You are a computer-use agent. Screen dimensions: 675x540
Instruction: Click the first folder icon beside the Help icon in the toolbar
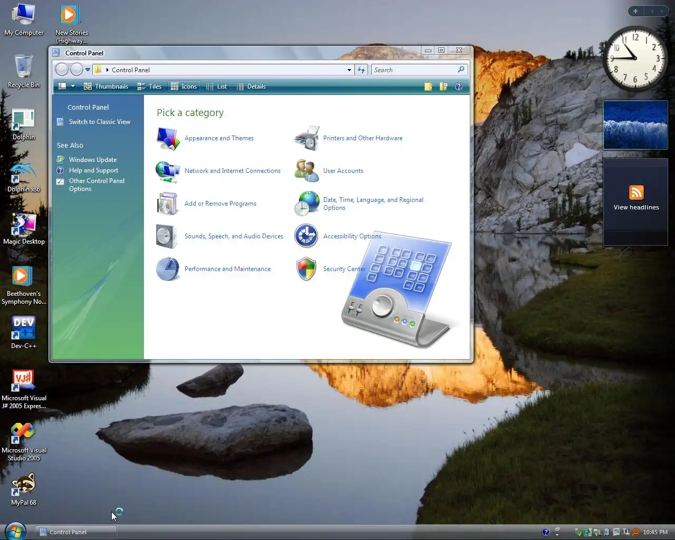tap(428, 86)
